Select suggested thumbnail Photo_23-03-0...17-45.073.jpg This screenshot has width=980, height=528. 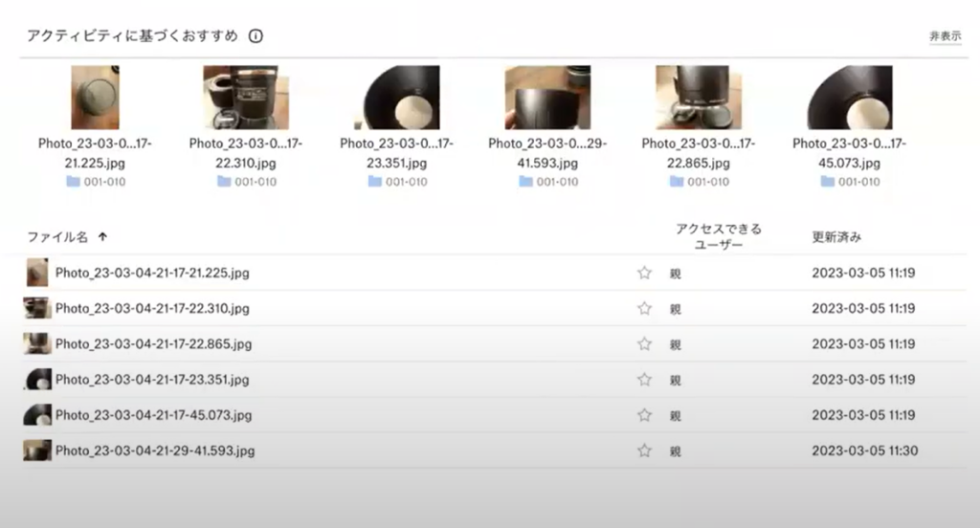coord(849,98)
